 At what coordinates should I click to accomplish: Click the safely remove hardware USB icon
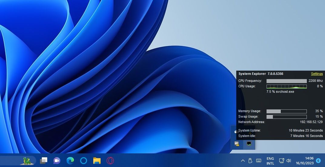(x=250, y=160)
